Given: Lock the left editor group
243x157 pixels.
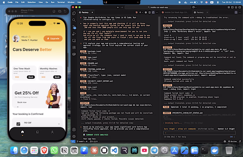Looking at the screenshot, I should (153, 12).
